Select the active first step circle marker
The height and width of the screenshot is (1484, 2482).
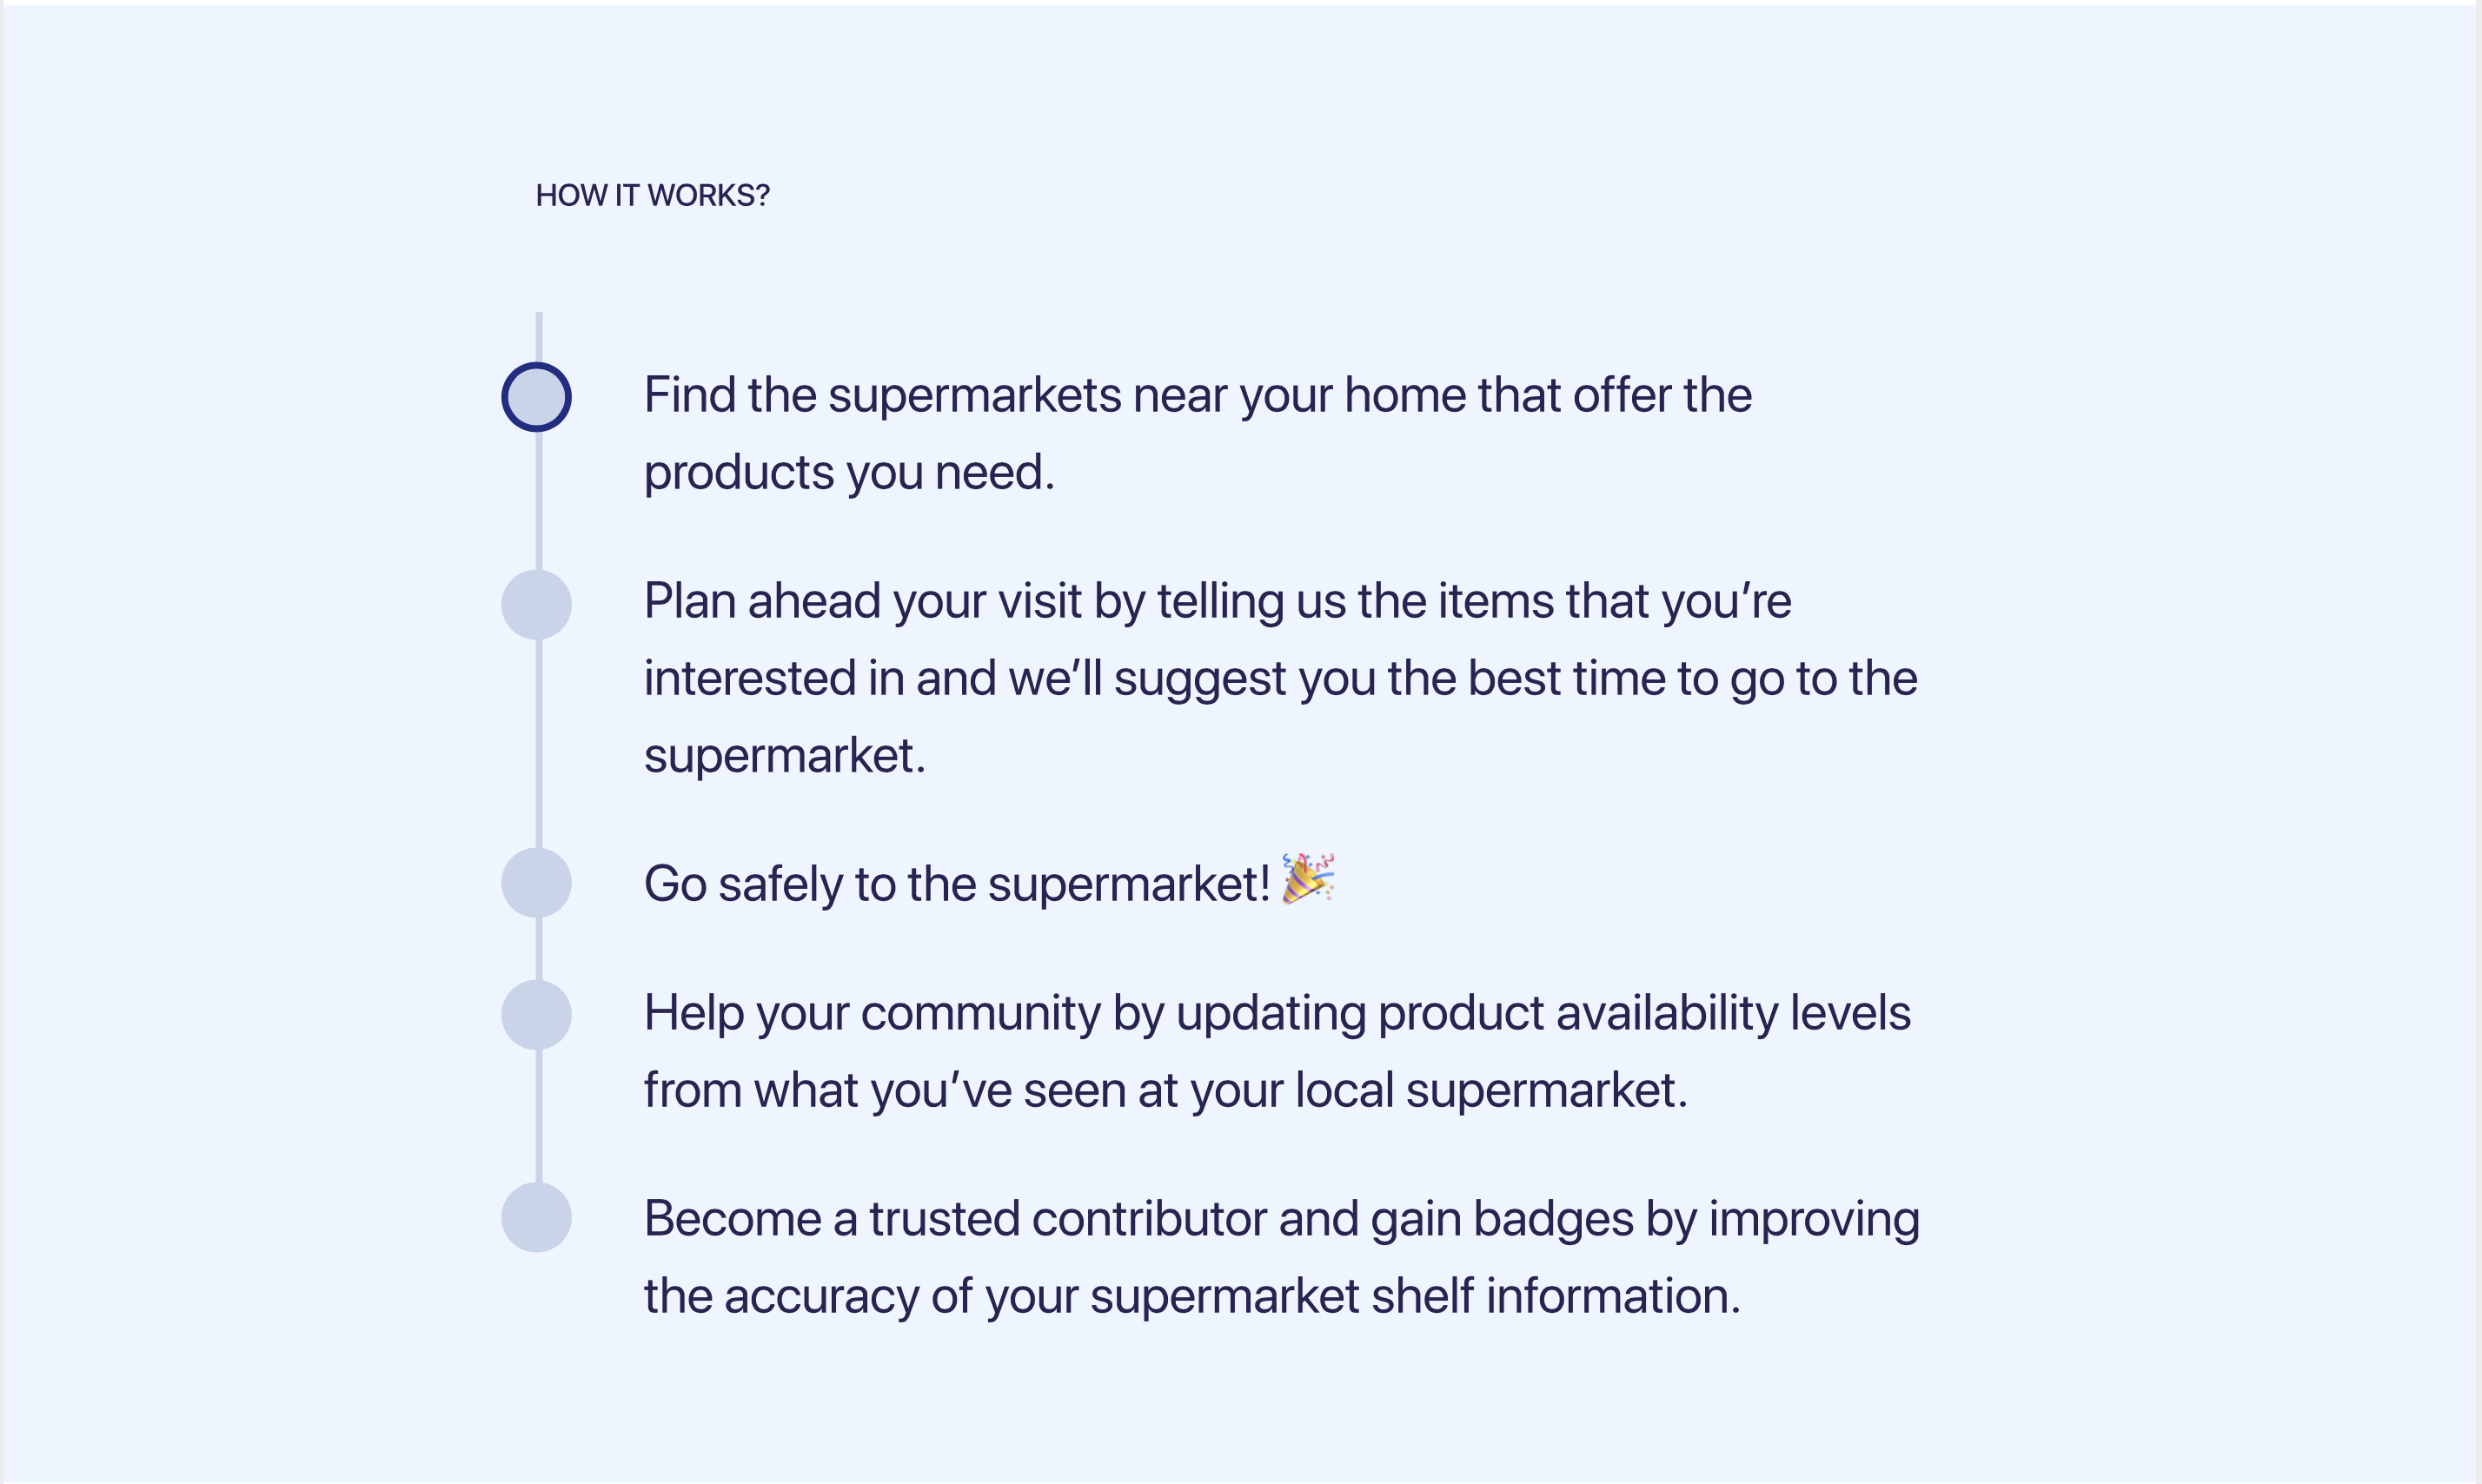tap(536, 397)
